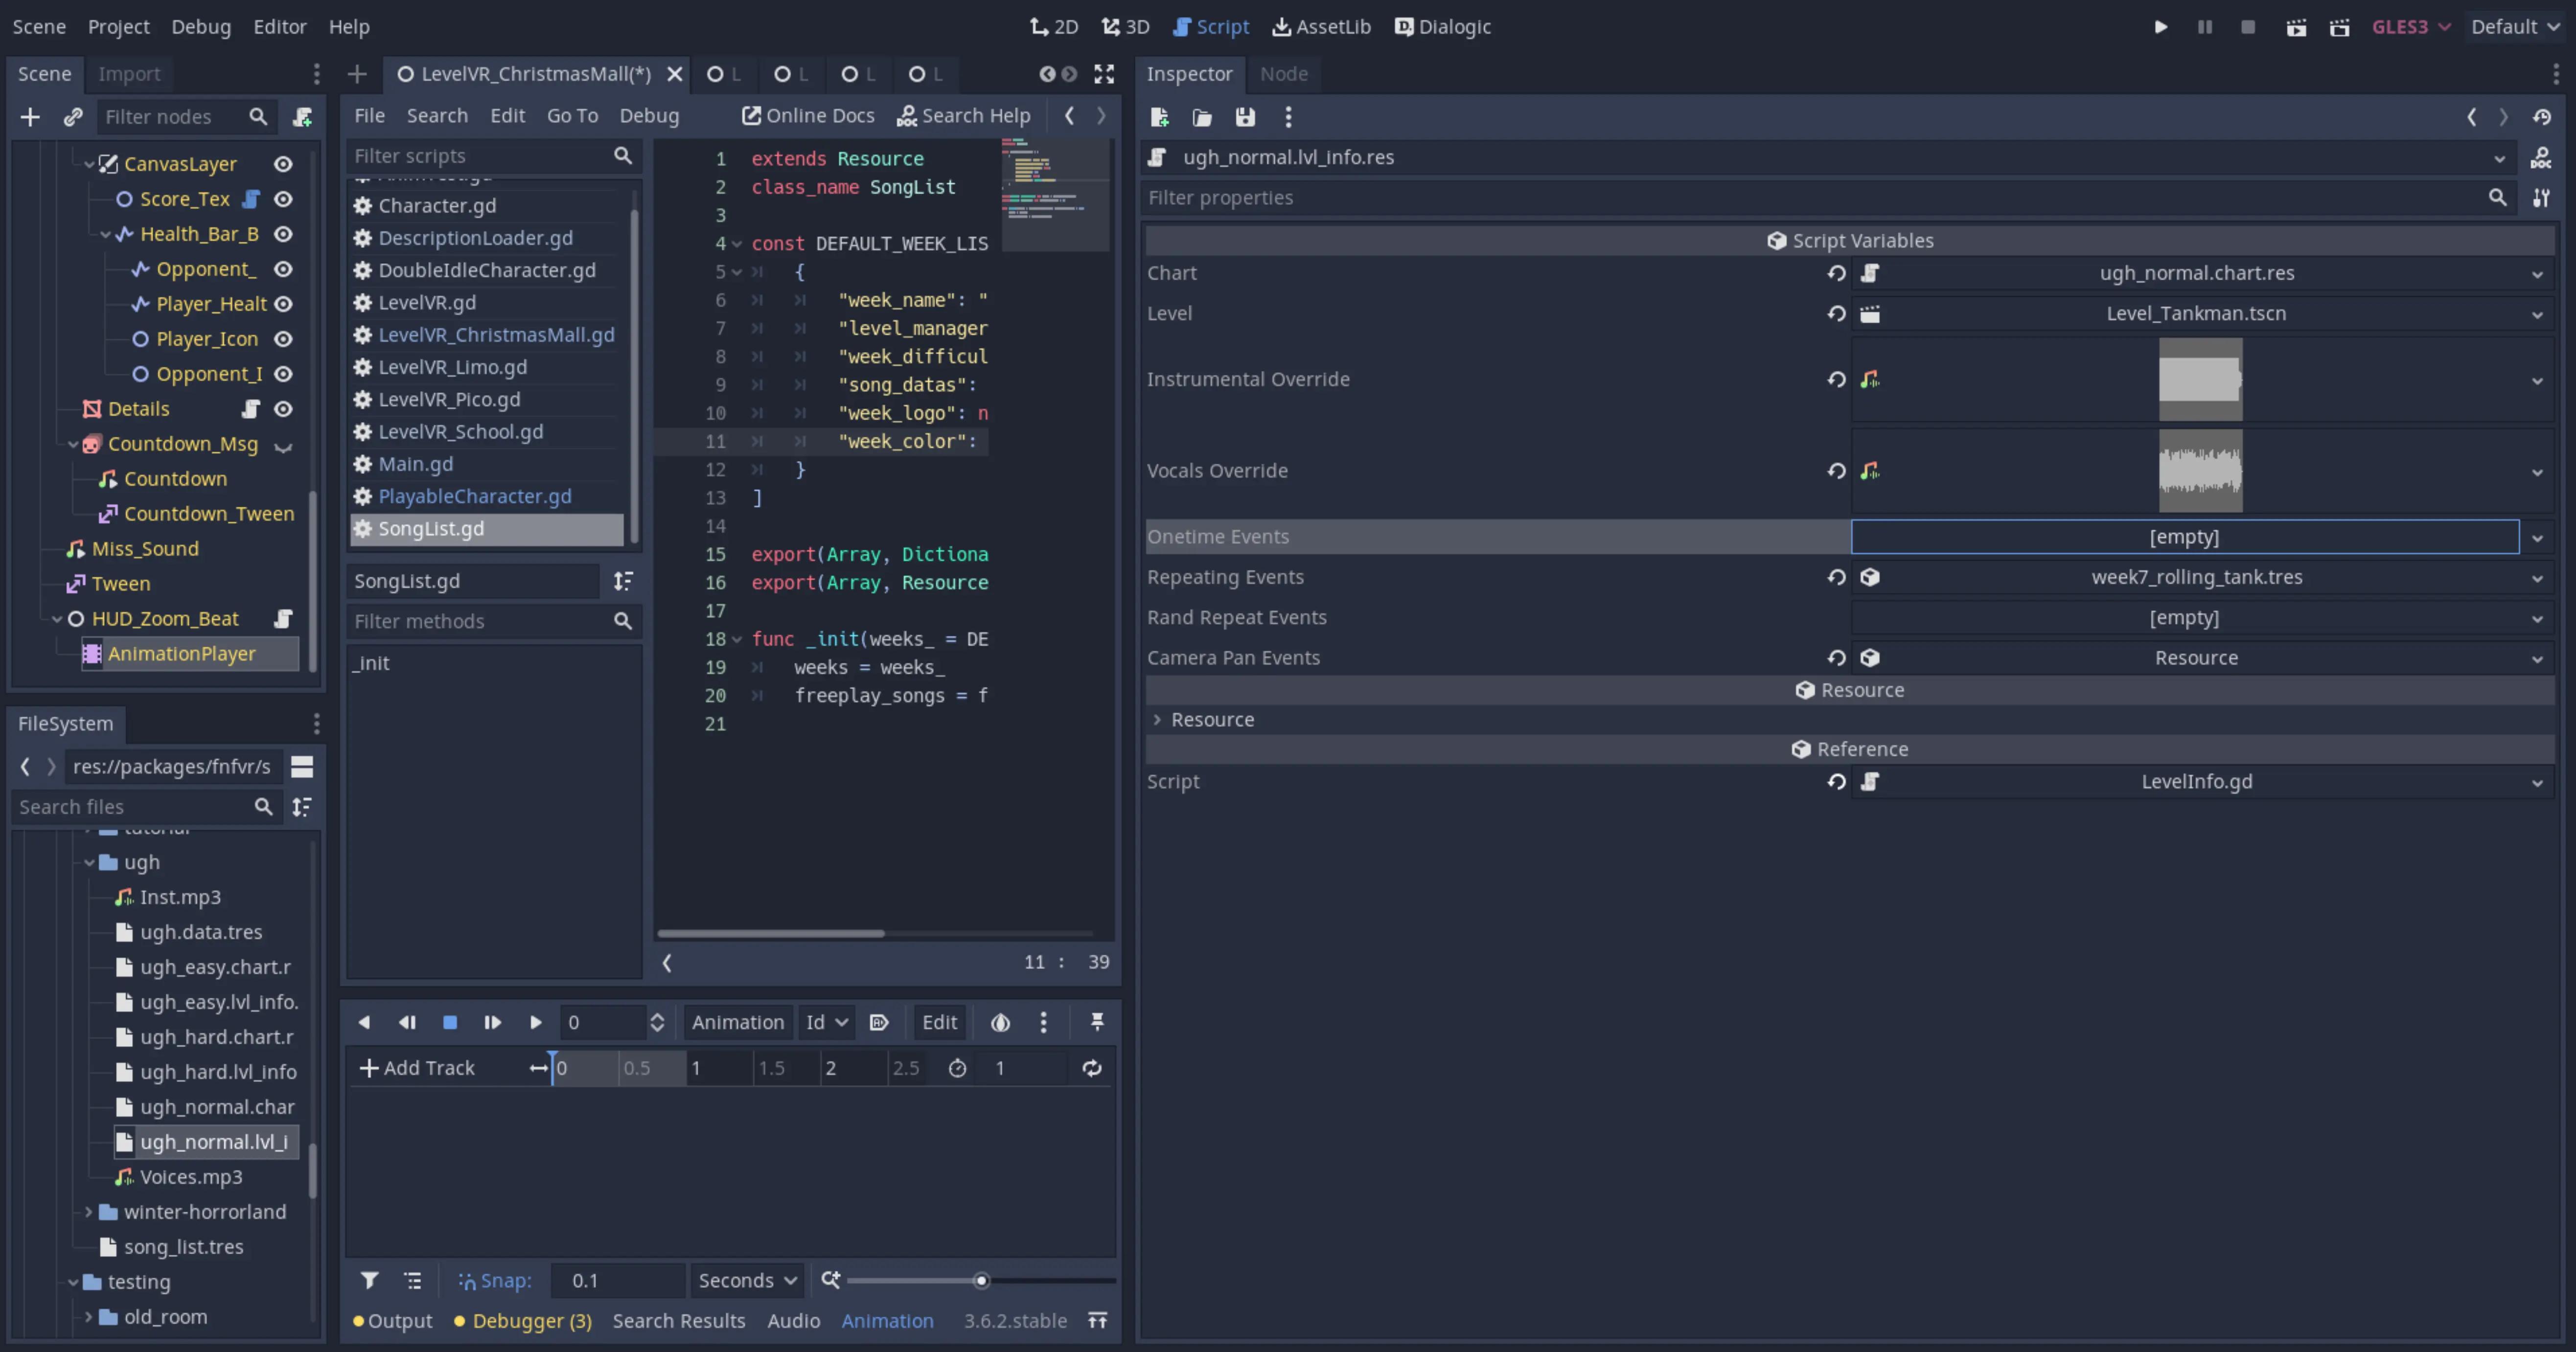Image resolution: width=2576 pixels, height=1352 pixels.
Task: Click Add Track in the animation panel
Action: pyautogui.click(x=417, y=1068)
